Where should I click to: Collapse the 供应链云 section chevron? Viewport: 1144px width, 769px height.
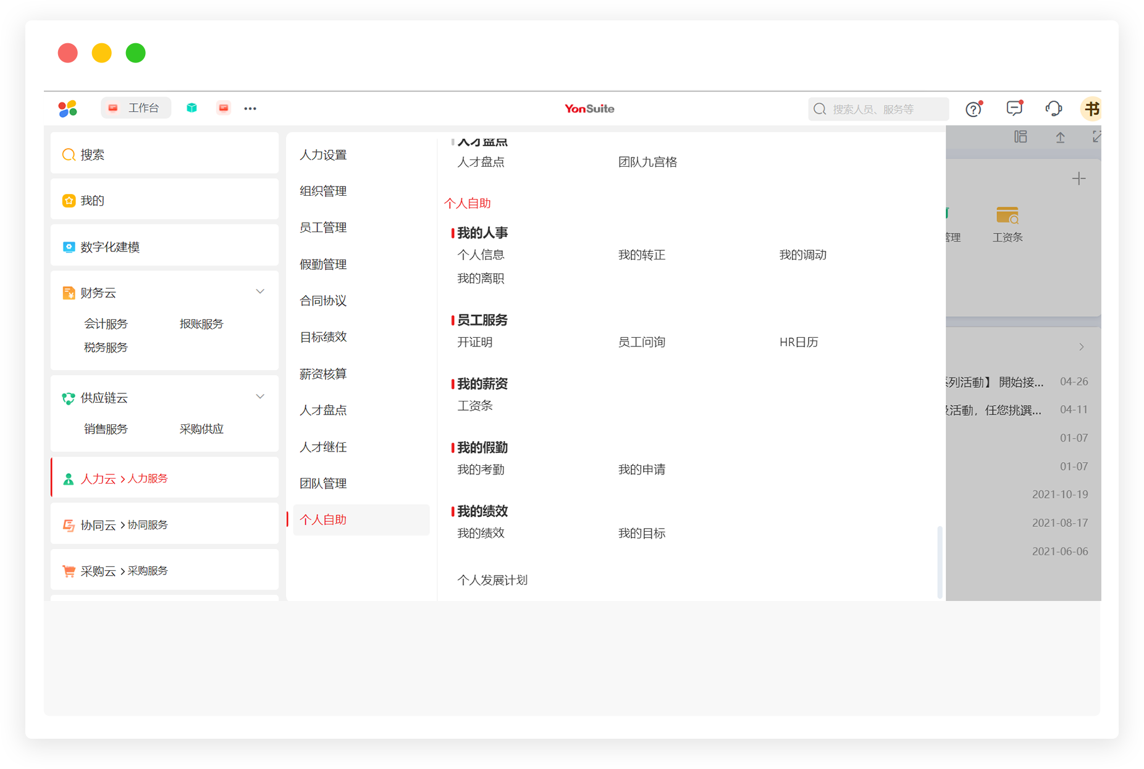(260, 397)
